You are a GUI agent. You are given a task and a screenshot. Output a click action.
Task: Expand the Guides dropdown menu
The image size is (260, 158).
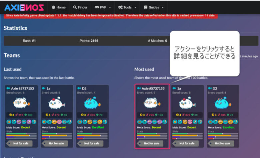click(154, 7)
